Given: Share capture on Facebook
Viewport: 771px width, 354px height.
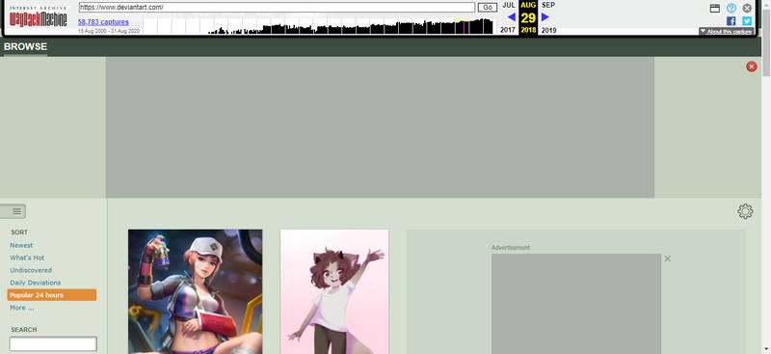Looking at the screenshot, I should coord(731,20).
